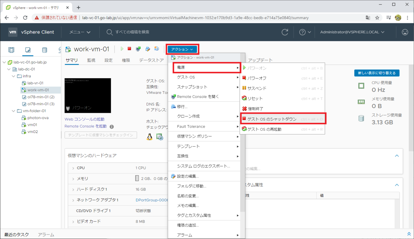Collapse the notes panel with its chevron
This screenshot has height=239, width=414.
[397, 156]
